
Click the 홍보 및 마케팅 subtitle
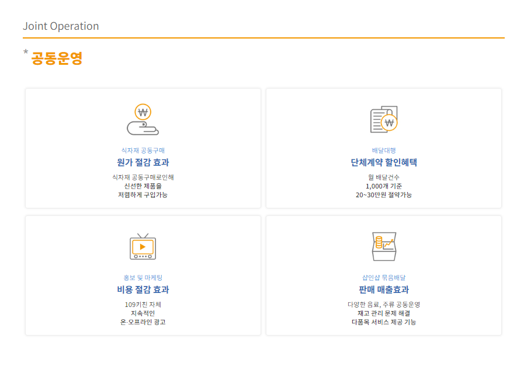(143, 278)
